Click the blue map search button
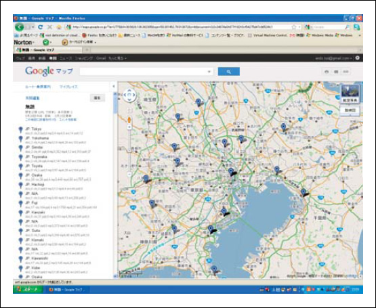The width and height of the screenshot is (376, 308). pyautogui.click(x=228, y=72)
